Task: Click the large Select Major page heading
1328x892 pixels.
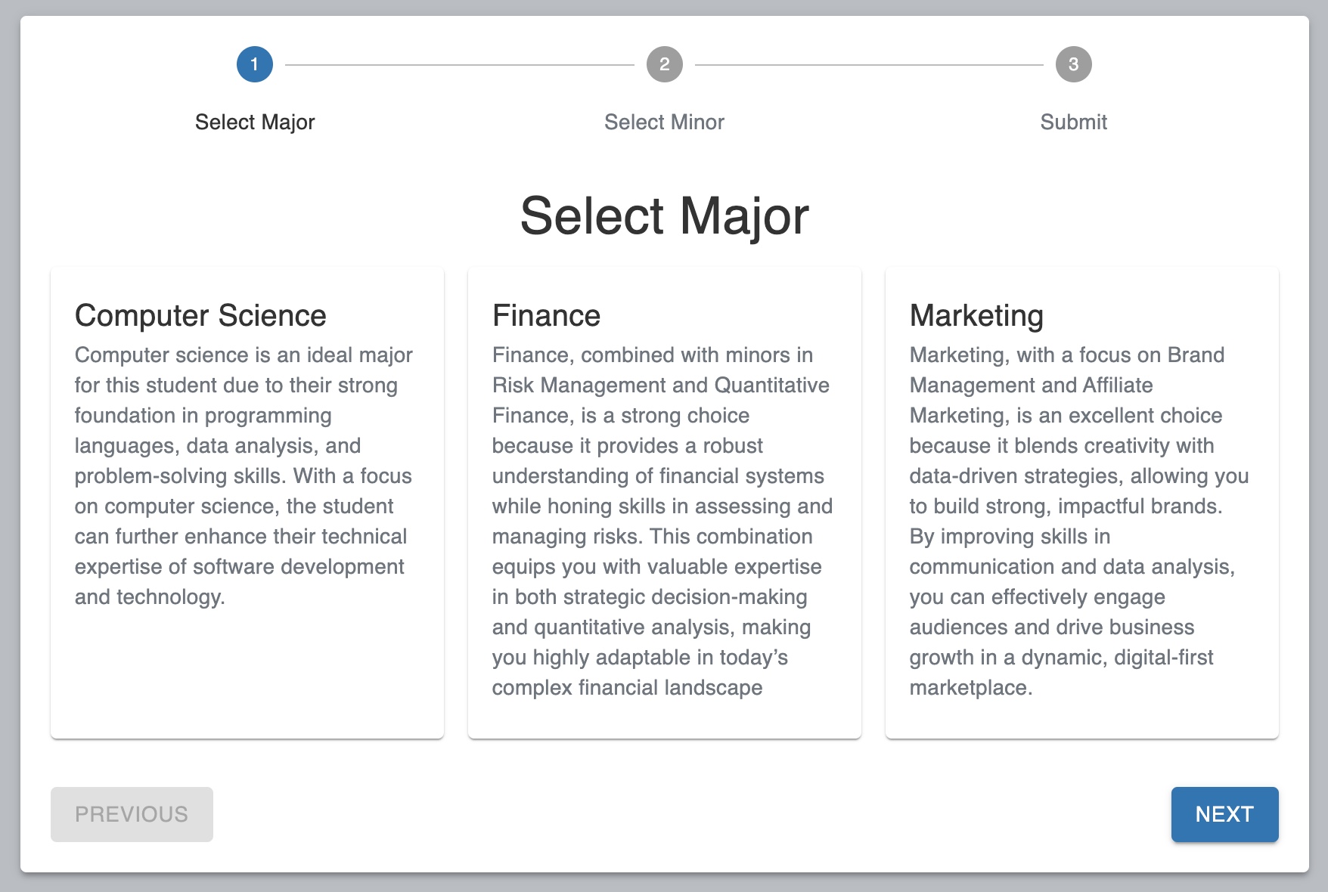Action: pos(664,216)
